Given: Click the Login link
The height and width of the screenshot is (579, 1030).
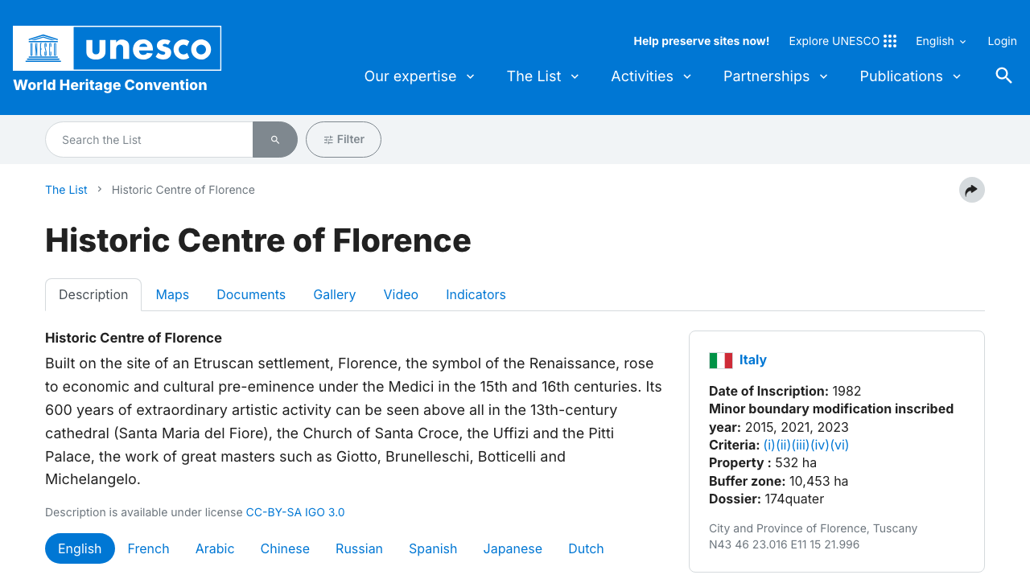Looking at the screenshot, I should click(1003, 41).
